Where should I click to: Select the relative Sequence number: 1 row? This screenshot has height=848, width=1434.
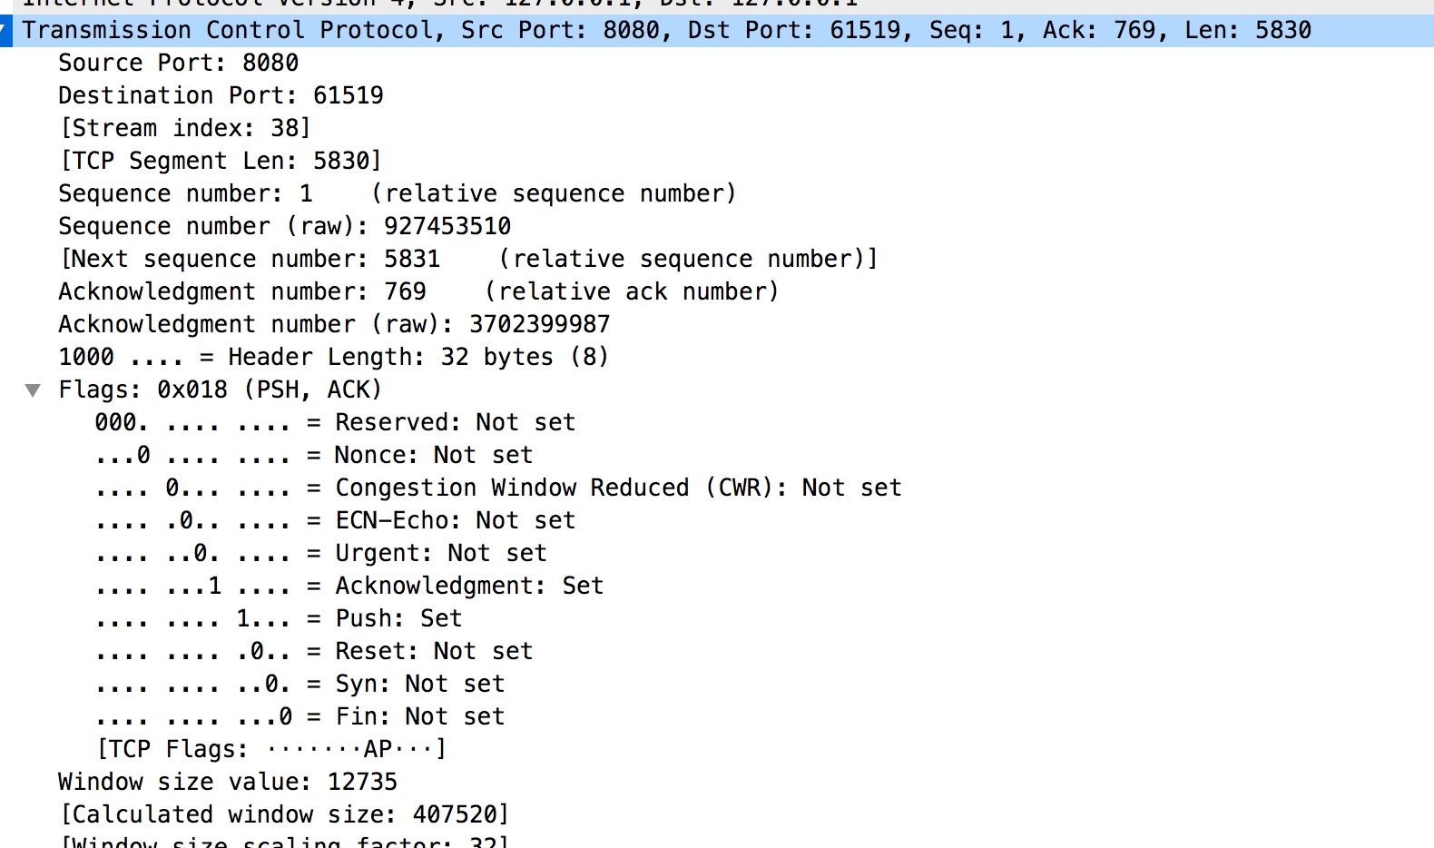[397, 194]
